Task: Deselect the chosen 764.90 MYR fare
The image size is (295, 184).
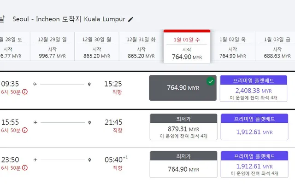Action: pyautogui.click(x=183, y=88)
